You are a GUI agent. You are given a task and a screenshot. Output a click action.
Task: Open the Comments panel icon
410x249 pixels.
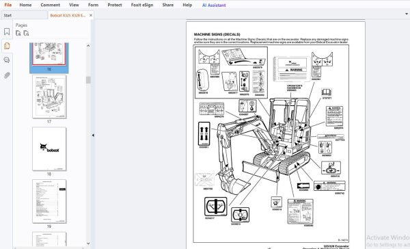tap(7, 60)
